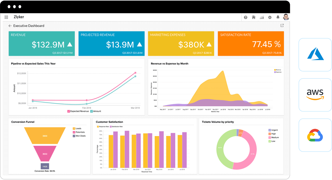
Task: Go to home via house icon
Action: [x=253, y=17]
